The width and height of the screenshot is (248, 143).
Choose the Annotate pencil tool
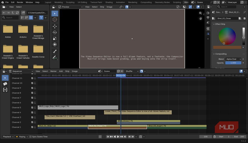(x=55, y=58)
